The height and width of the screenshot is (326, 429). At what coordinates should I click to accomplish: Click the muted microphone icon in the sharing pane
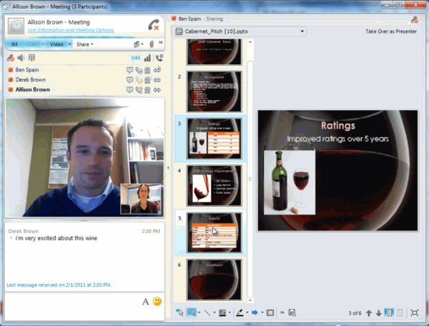414,20
